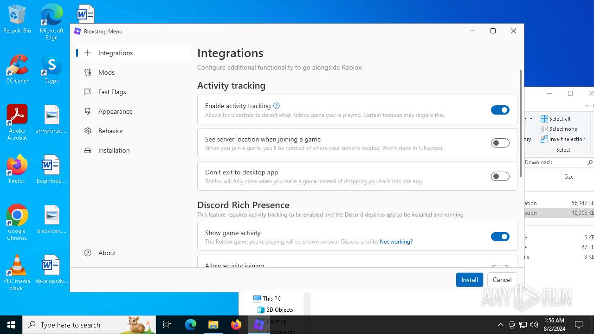Screen dimensions: 594x334
Task: Click the Cancel button
Action: pyautogui.click(x=502, y=280)
